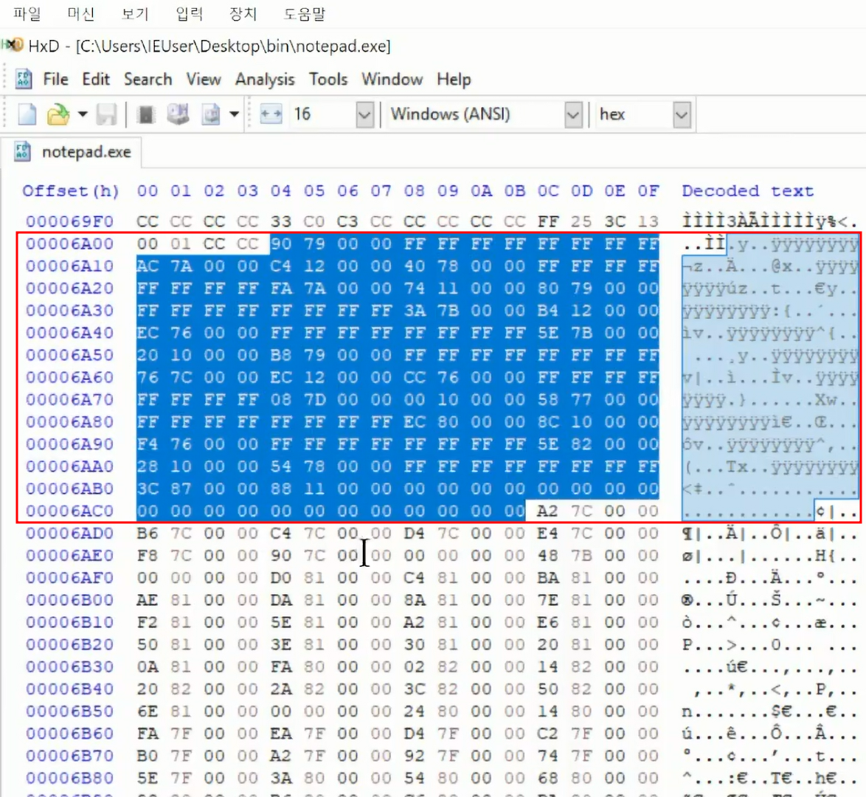Open the Edit menu
Screen dimensions: 866x797
96,80
